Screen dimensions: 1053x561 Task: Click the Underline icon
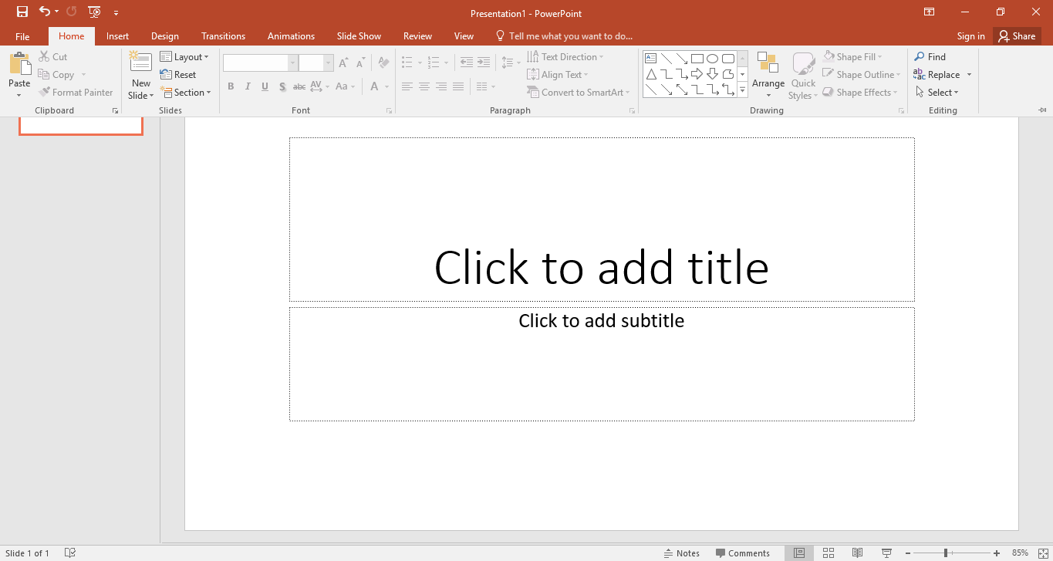click(265, 86)
